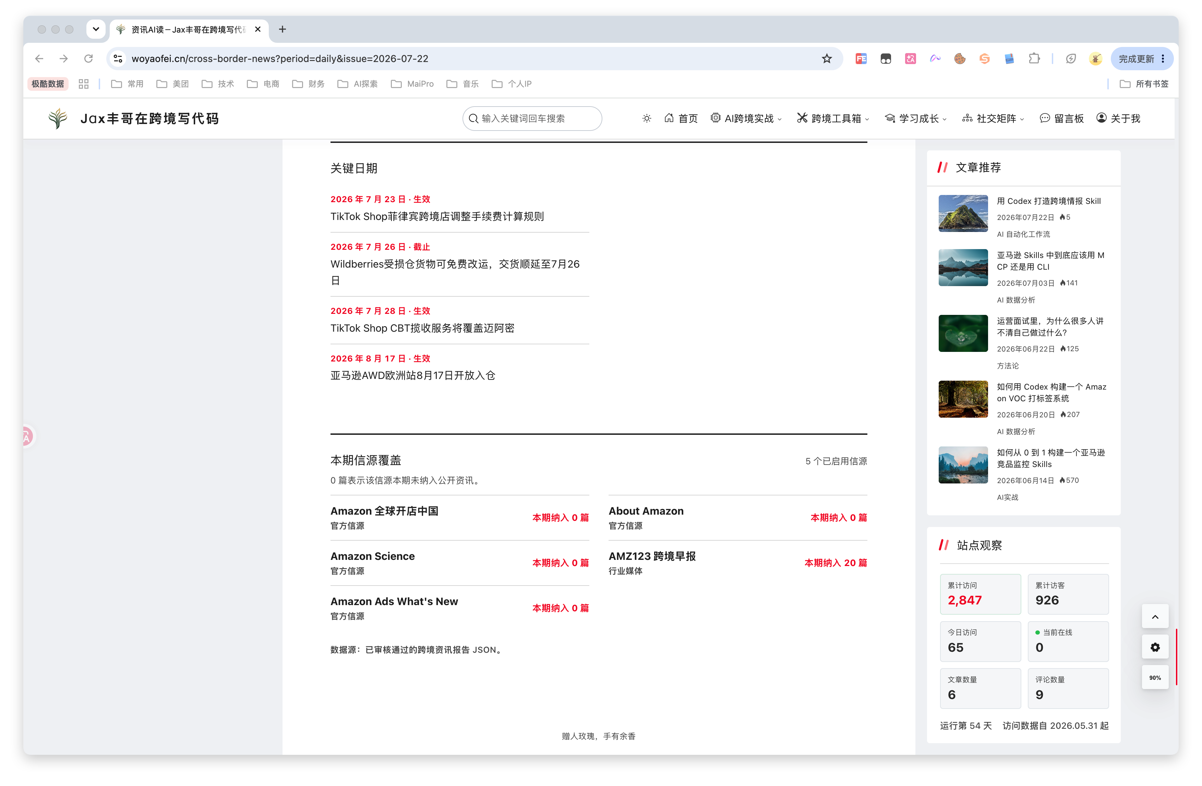Click the keyword search input field
This screenshot has height=786, width=1202.
pos(532,119)
